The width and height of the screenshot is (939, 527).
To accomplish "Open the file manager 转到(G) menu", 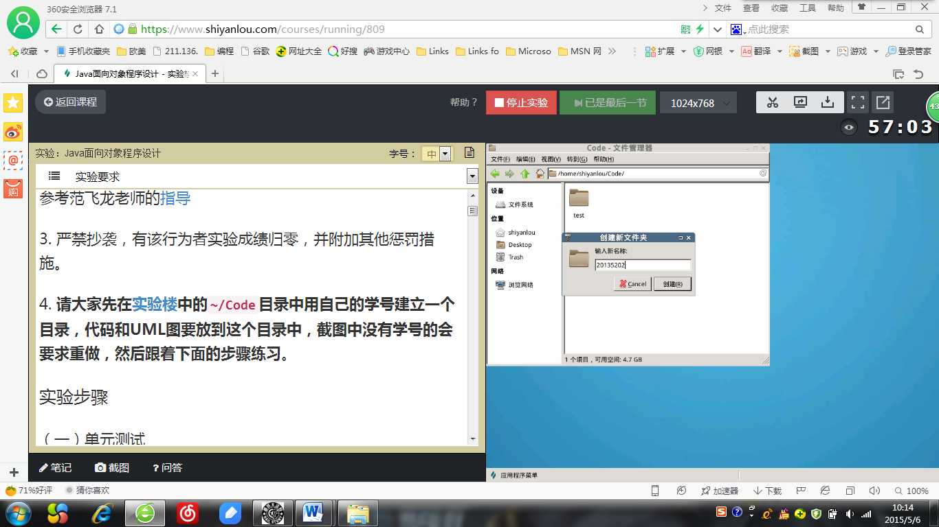I will pyautogui.click(x=576, y=159).
